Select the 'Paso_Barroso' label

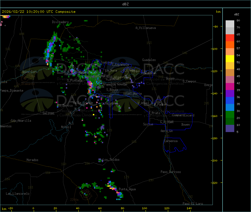(x=171, y=172)
